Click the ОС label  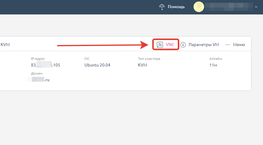tap(87, 59)
